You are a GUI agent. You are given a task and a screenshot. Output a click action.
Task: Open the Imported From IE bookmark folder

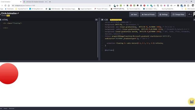coord(21,9)
